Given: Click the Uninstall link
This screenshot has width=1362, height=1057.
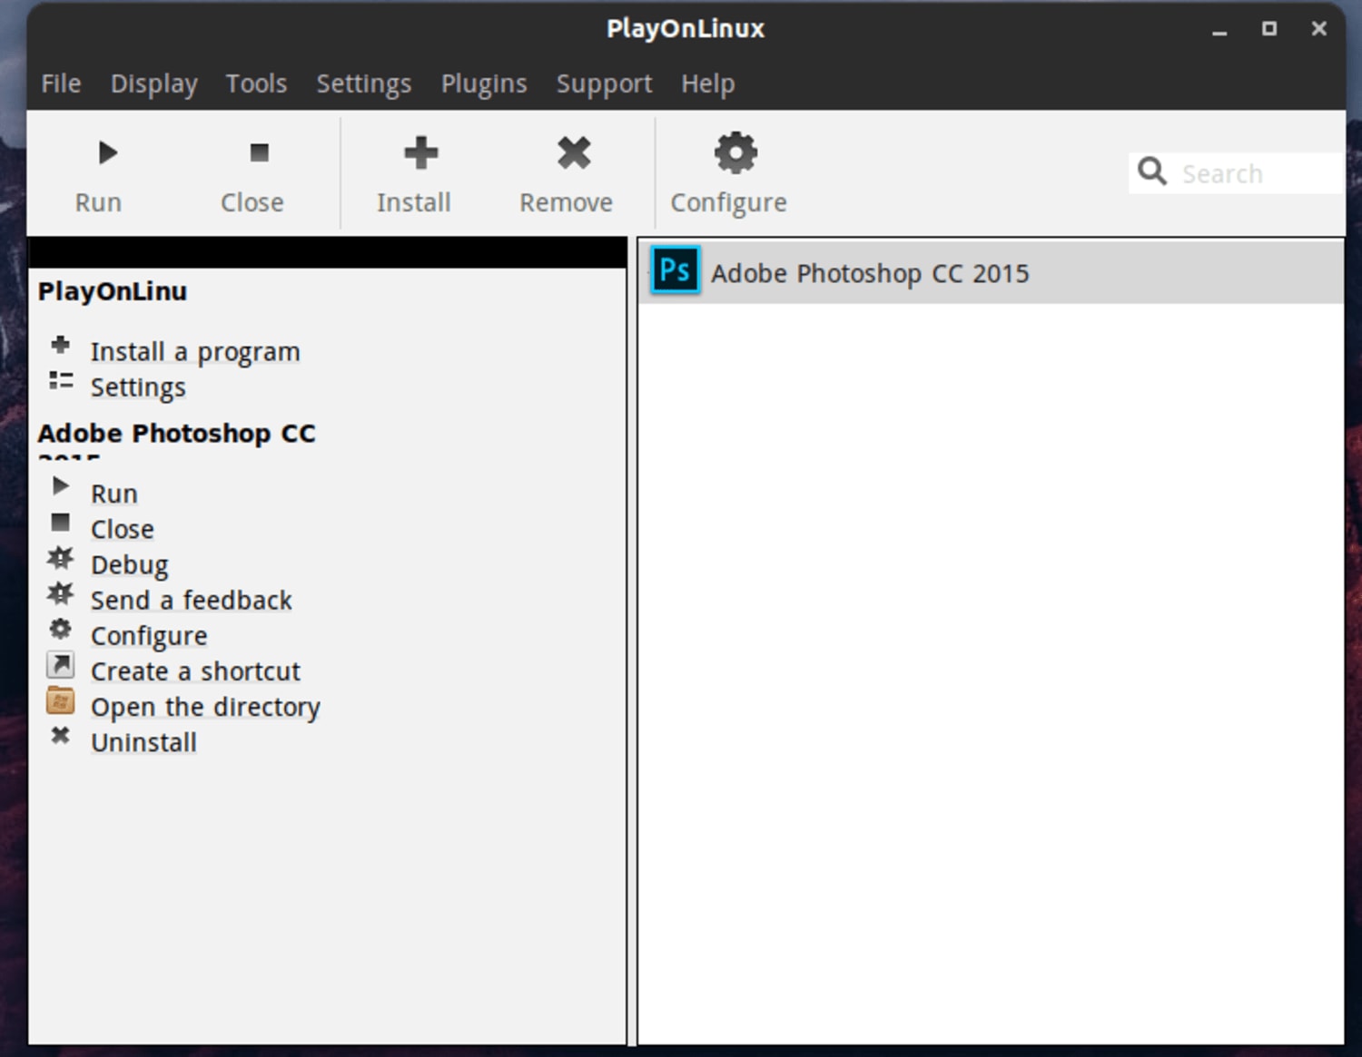Looking at the screenshot, I should tap(143, 742).
